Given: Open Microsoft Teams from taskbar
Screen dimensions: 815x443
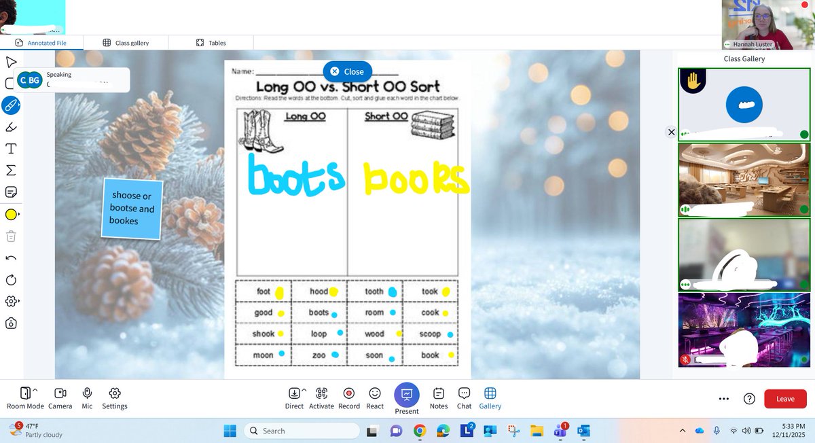Looking at the screenshot, I should (560, 431).
